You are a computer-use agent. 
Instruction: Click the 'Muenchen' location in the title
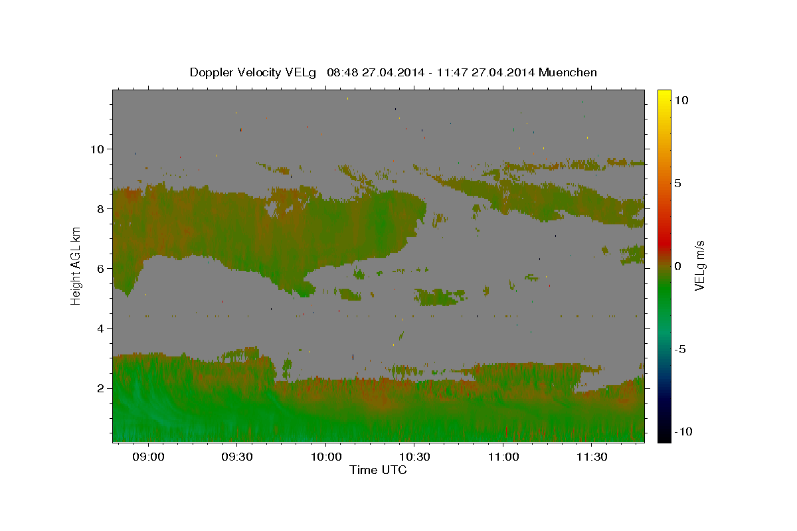(x=568, y=72)
